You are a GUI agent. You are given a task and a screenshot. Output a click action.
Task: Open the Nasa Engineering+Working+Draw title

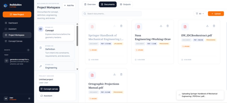tap(153, 37)
